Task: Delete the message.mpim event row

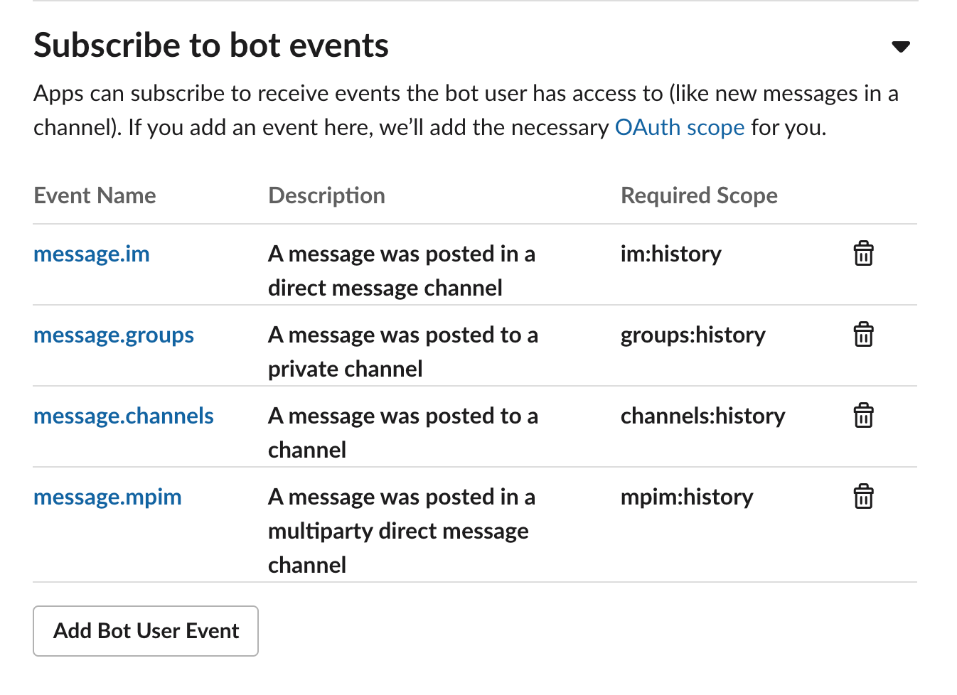Action: 863,497
